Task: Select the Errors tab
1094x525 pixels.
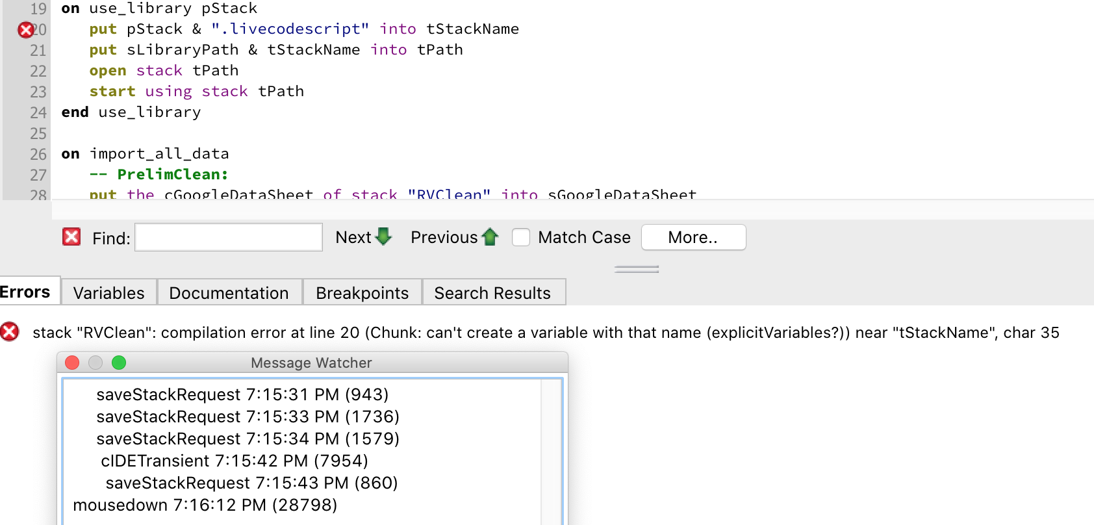Action: [26, 292]
